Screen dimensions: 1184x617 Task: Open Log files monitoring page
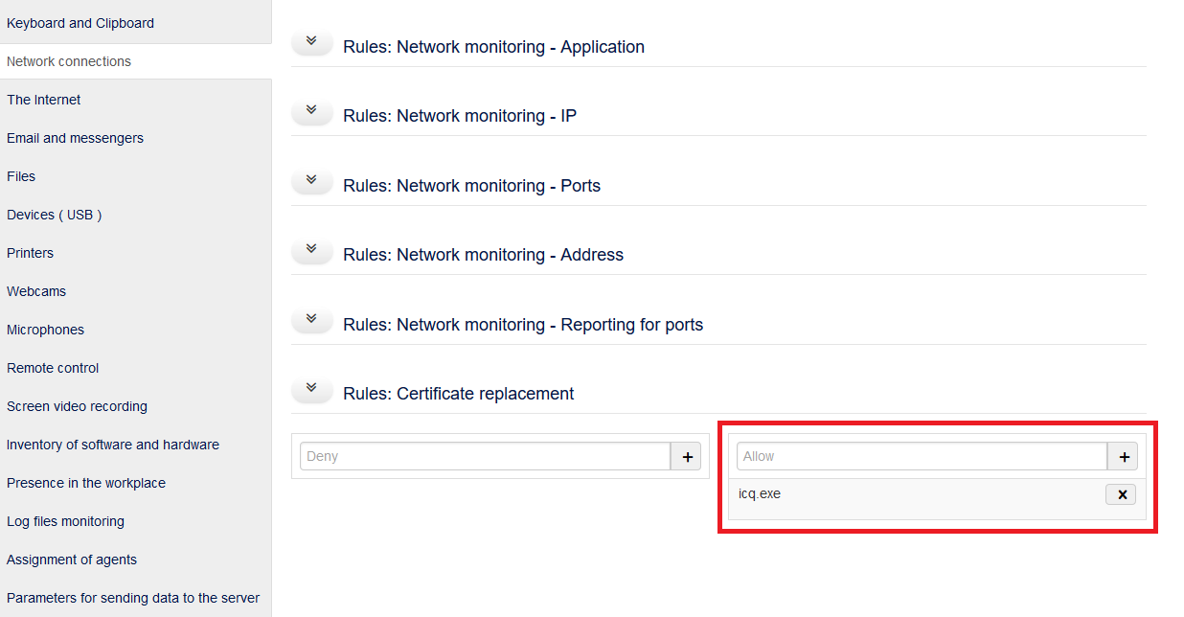[65, 521]
